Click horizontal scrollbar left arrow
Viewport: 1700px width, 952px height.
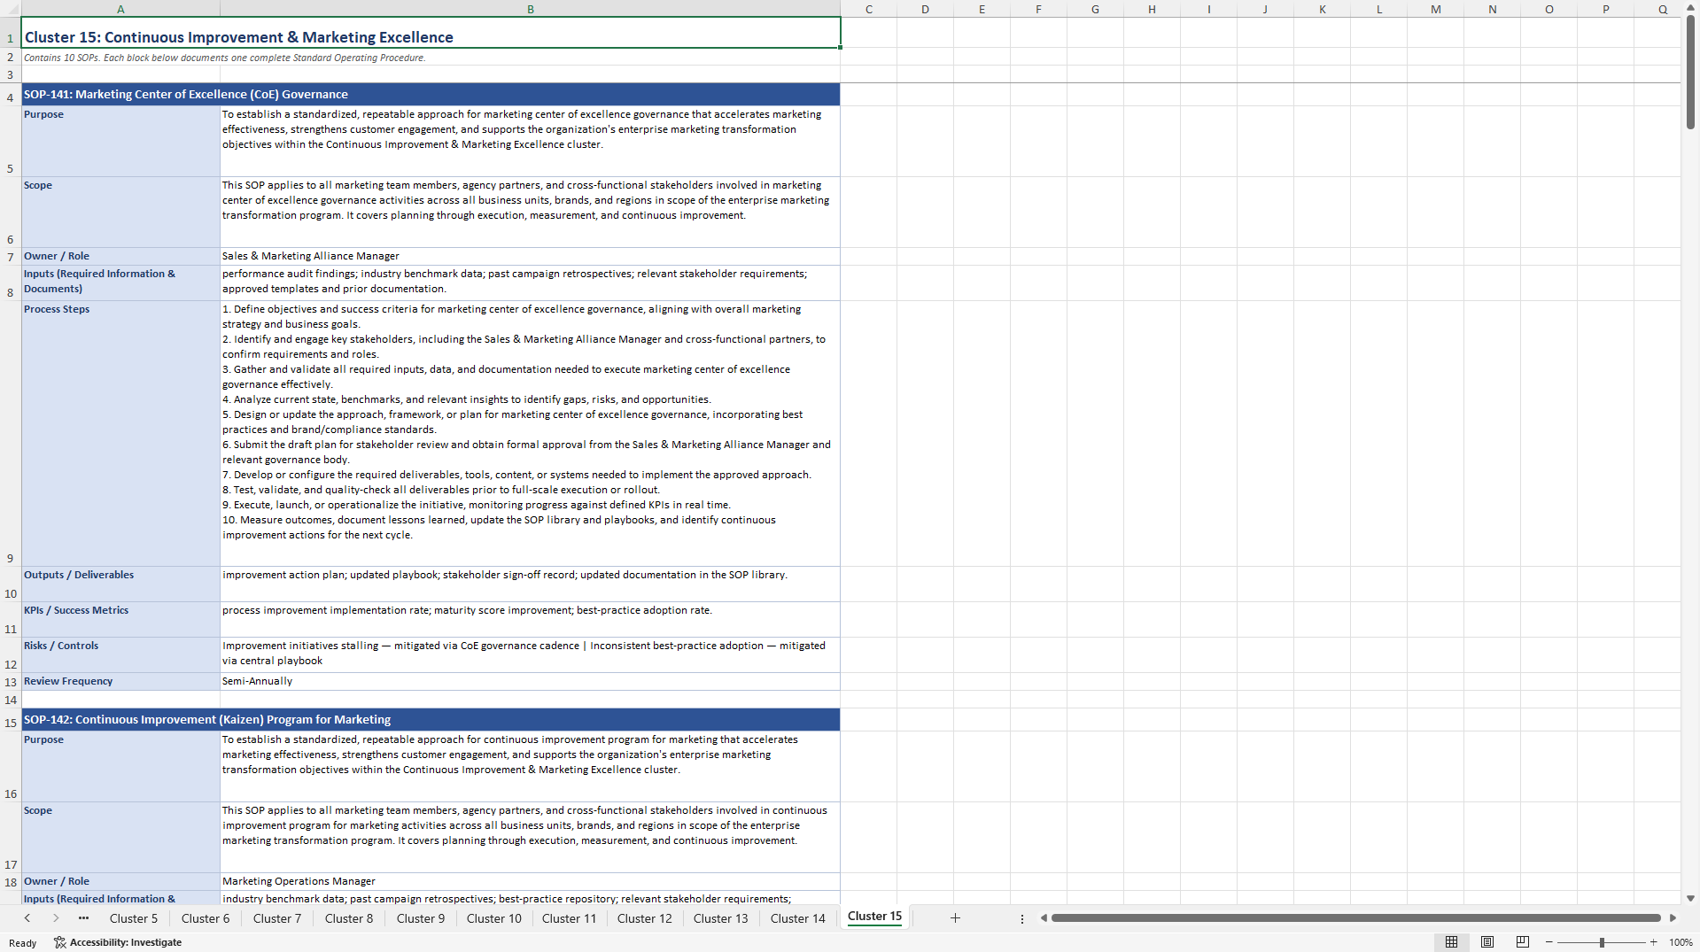1044,918
